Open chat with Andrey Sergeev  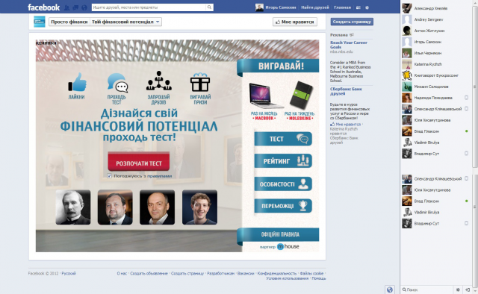point(436,19)
